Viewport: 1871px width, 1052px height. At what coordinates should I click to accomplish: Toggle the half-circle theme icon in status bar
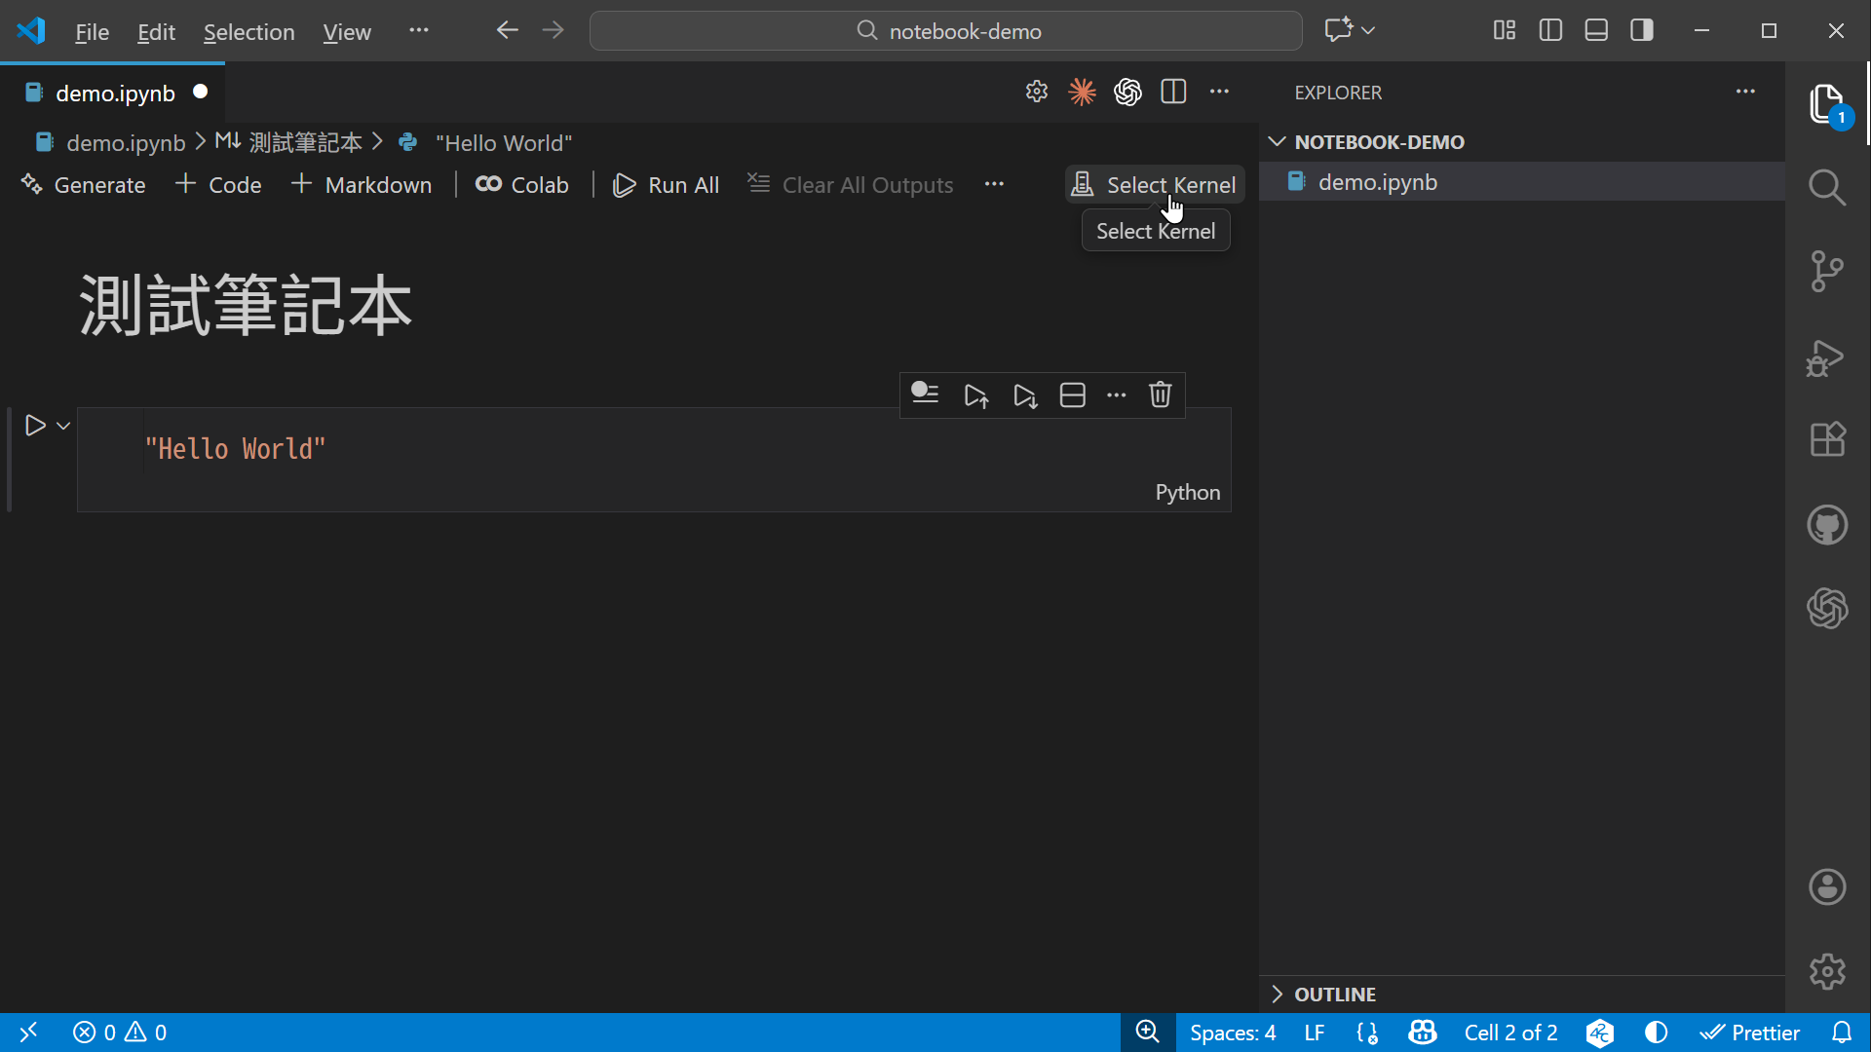[x=1656, y=1033]
